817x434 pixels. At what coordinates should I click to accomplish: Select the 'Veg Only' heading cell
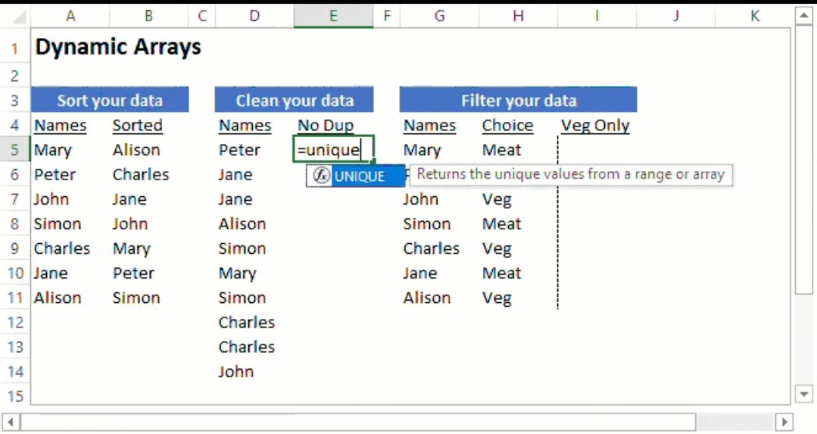click(x=595, y=125)
